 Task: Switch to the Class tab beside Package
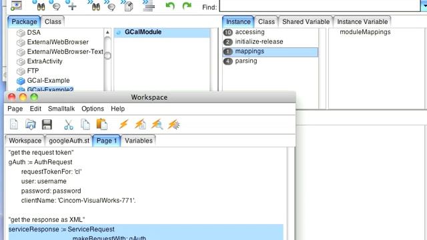pos(53,22)
